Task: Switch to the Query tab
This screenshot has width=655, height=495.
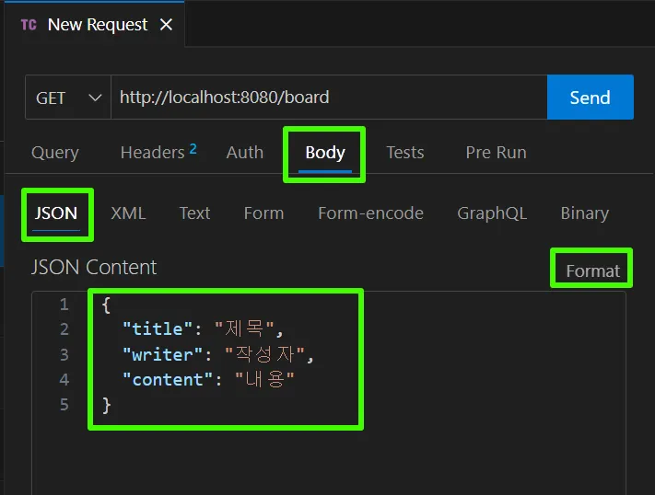Action: point(55,153)
